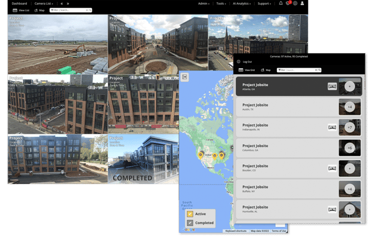
Task: Open panorama icon for Atlanta, GA jobsite
Action: 332,86
